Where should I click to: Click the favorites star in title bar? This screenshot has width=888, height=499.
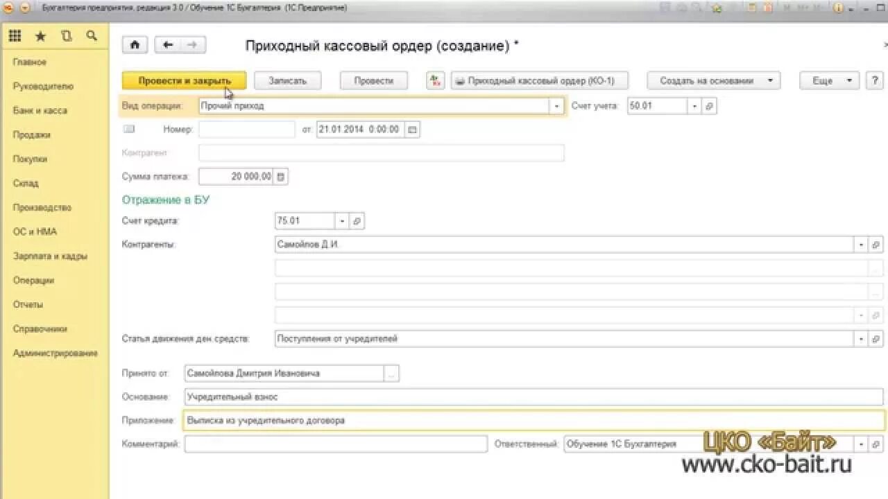point(717,8)
